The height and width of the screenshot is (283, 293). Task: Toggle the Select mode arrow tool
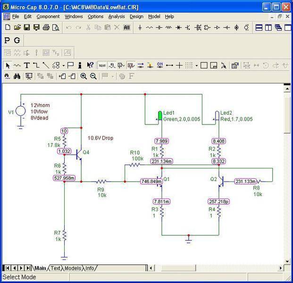[8, 65]
